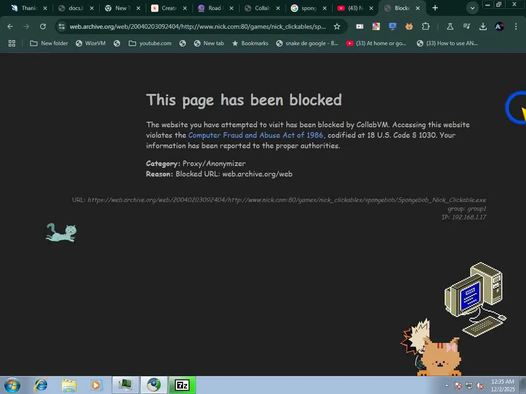Open the Chrome three-dot menu

coord(516,26)
